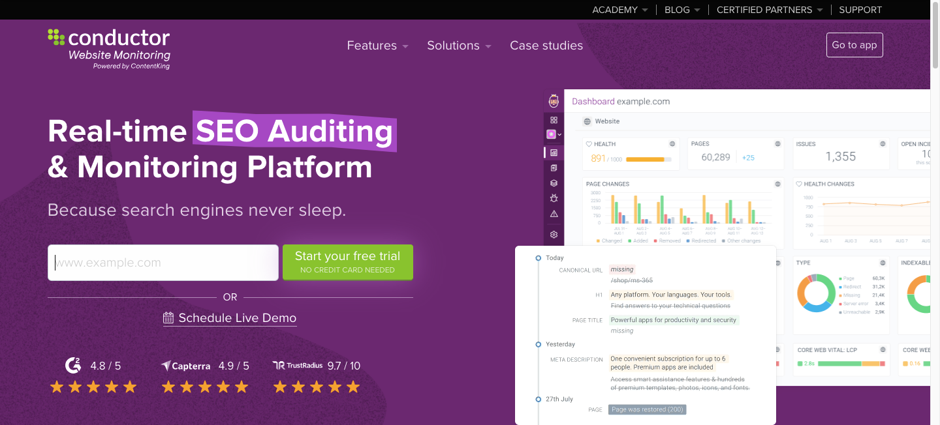Viewport: 940px width, 425px height.
Task: Open the Settings gear in dashboard sidebar
Action: click(x=554, y=234)
